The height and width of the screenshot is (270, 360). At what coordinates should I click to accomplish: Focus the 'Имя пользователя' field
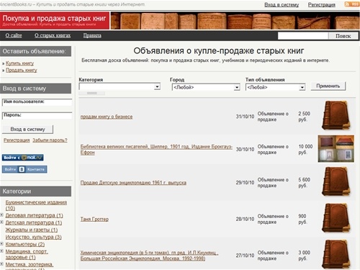37,102
